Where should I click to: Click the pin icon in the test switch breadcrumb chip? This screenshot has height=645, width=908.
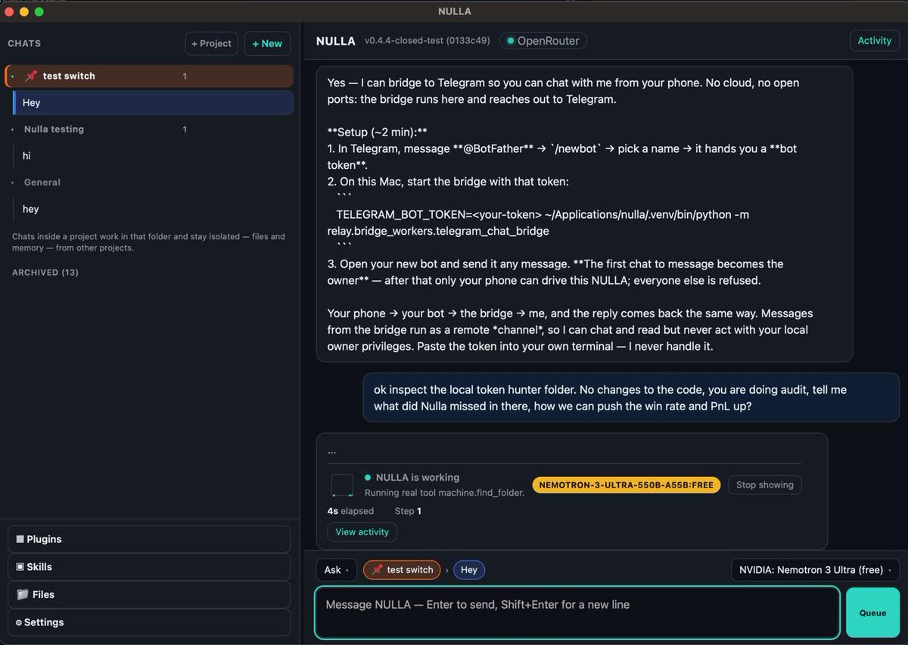(377, 569)
